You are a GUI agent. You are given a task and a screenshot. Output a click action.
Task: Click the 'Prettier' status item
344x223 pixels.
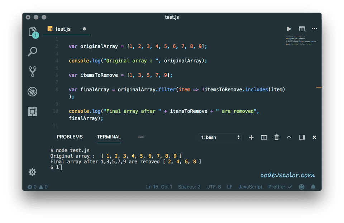pyautogui.click(x=280, y=187)
